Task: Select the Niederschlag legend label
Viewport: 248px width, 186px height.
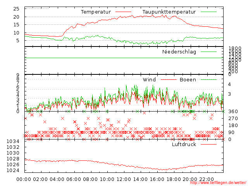Action: tap(179, 52)
